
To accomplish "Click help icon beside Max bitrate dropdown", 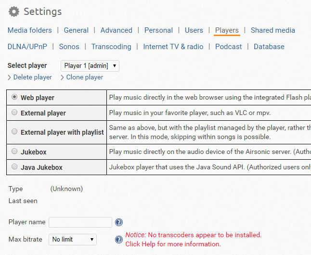I will [x=119, y=240].
